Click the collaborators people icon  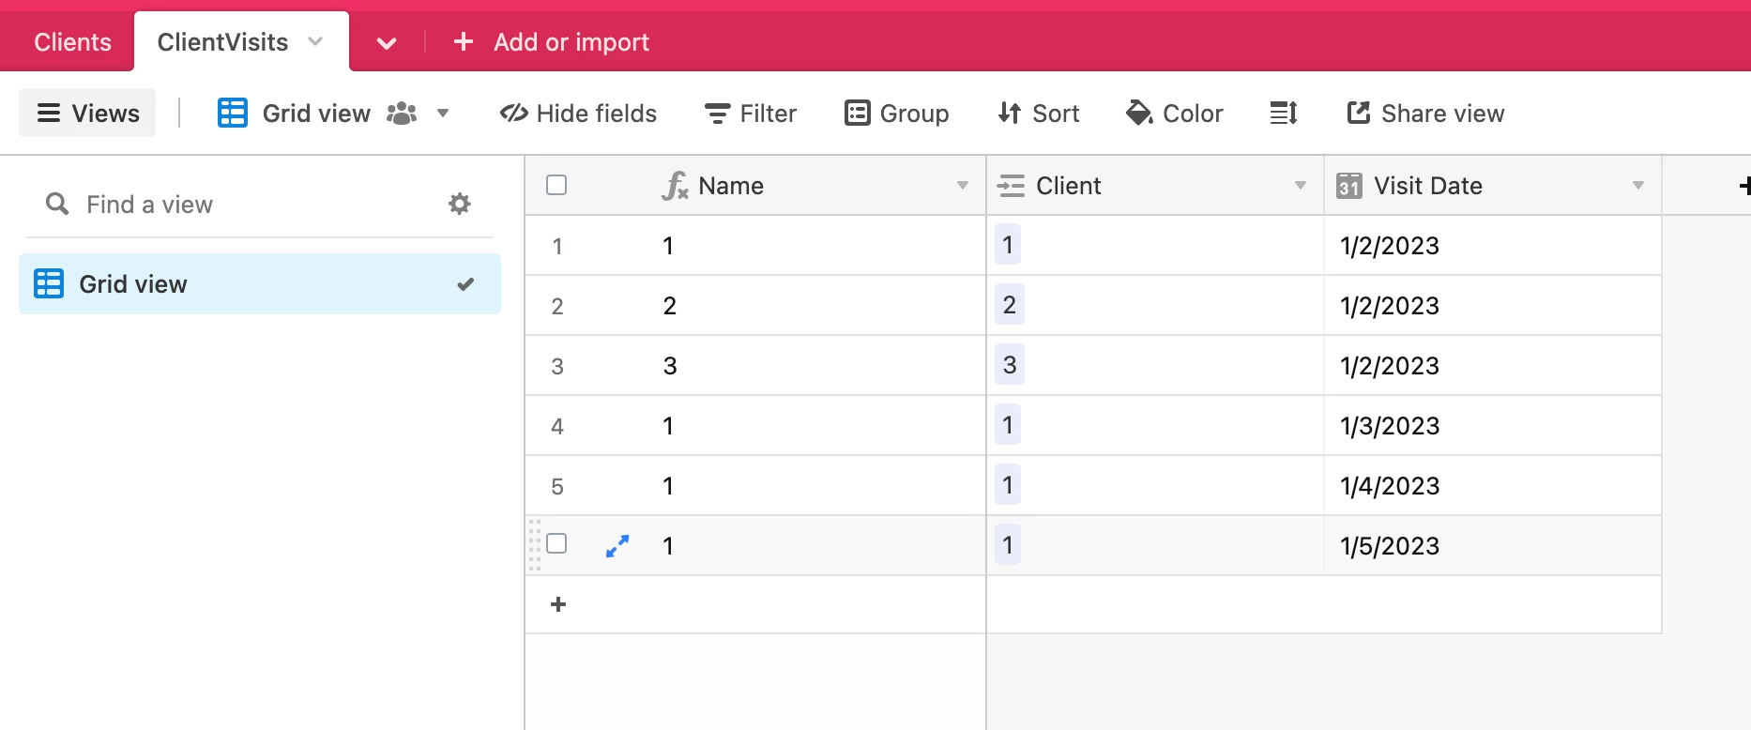(x=402, y=114)
